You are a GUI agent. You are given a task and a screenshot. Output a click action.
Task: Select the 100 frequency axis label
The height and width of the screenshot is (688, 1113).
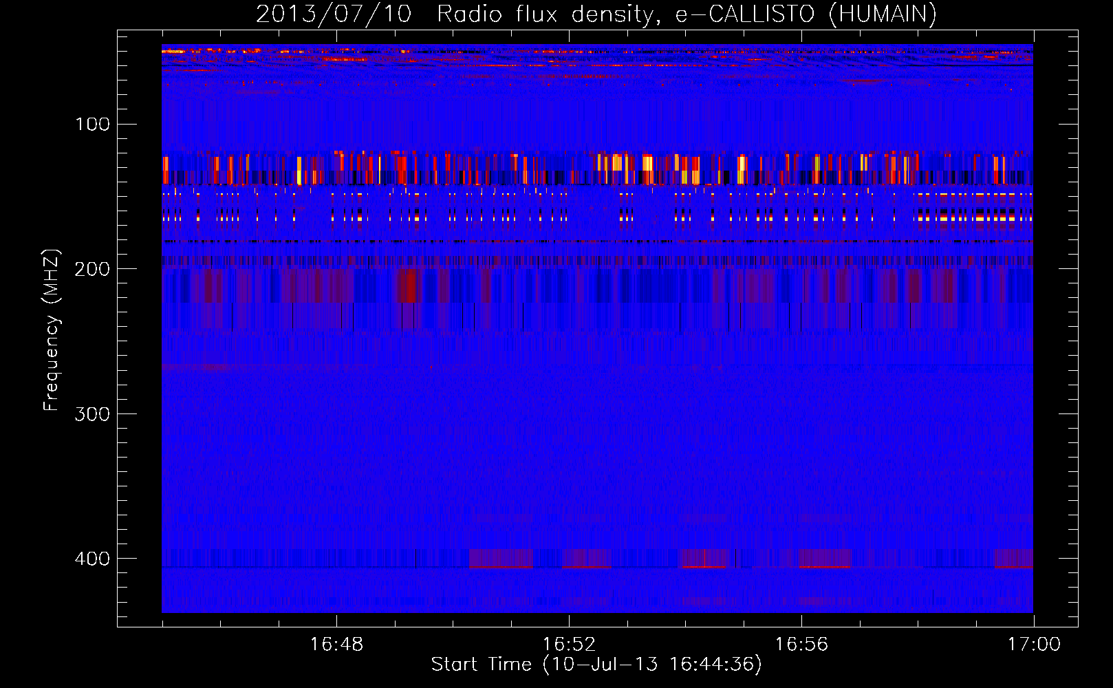coord(93,124)
